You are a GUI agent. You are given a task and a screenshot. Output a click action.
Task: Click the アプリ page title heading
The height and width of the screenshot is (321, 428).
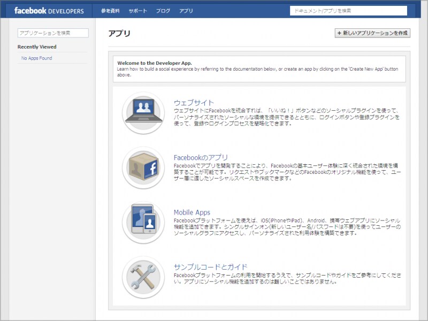119,34
